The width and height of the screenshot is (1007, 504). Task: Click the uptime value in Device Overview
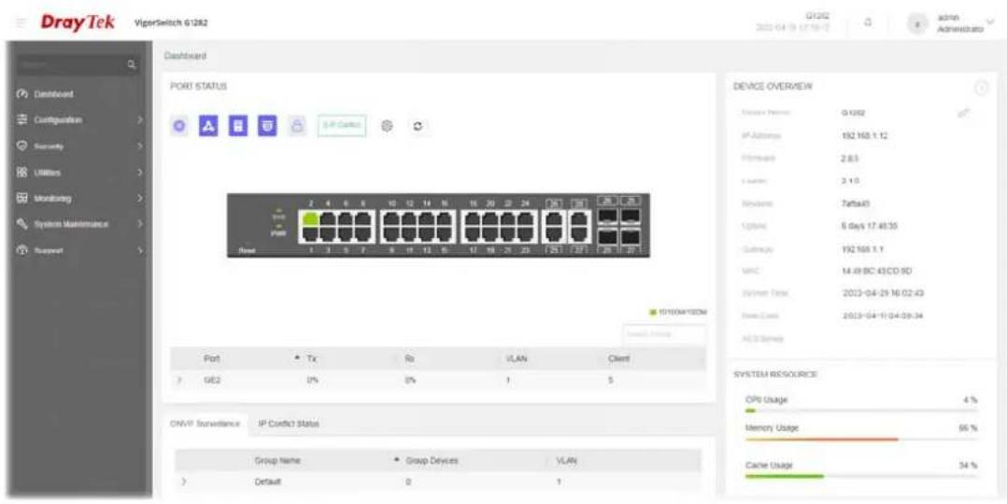tap(869, 226)
